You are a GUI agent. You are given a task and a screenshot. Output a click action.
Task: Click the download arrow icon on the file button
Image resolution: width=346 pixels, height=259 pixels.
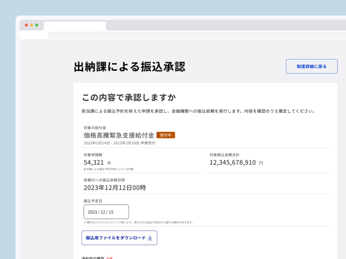tap(149, 238)
